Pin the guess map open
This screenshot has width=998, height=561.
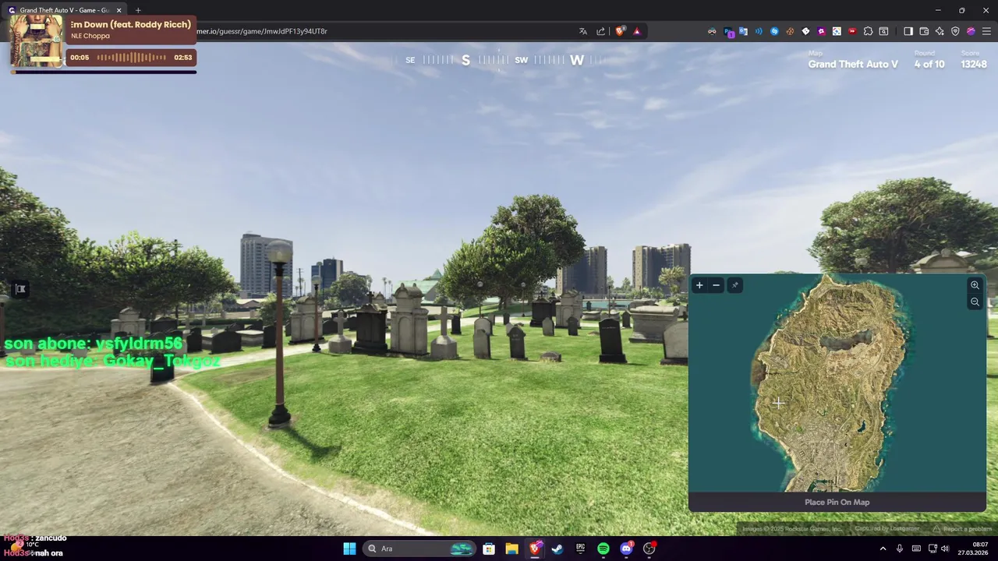[734, 285]
